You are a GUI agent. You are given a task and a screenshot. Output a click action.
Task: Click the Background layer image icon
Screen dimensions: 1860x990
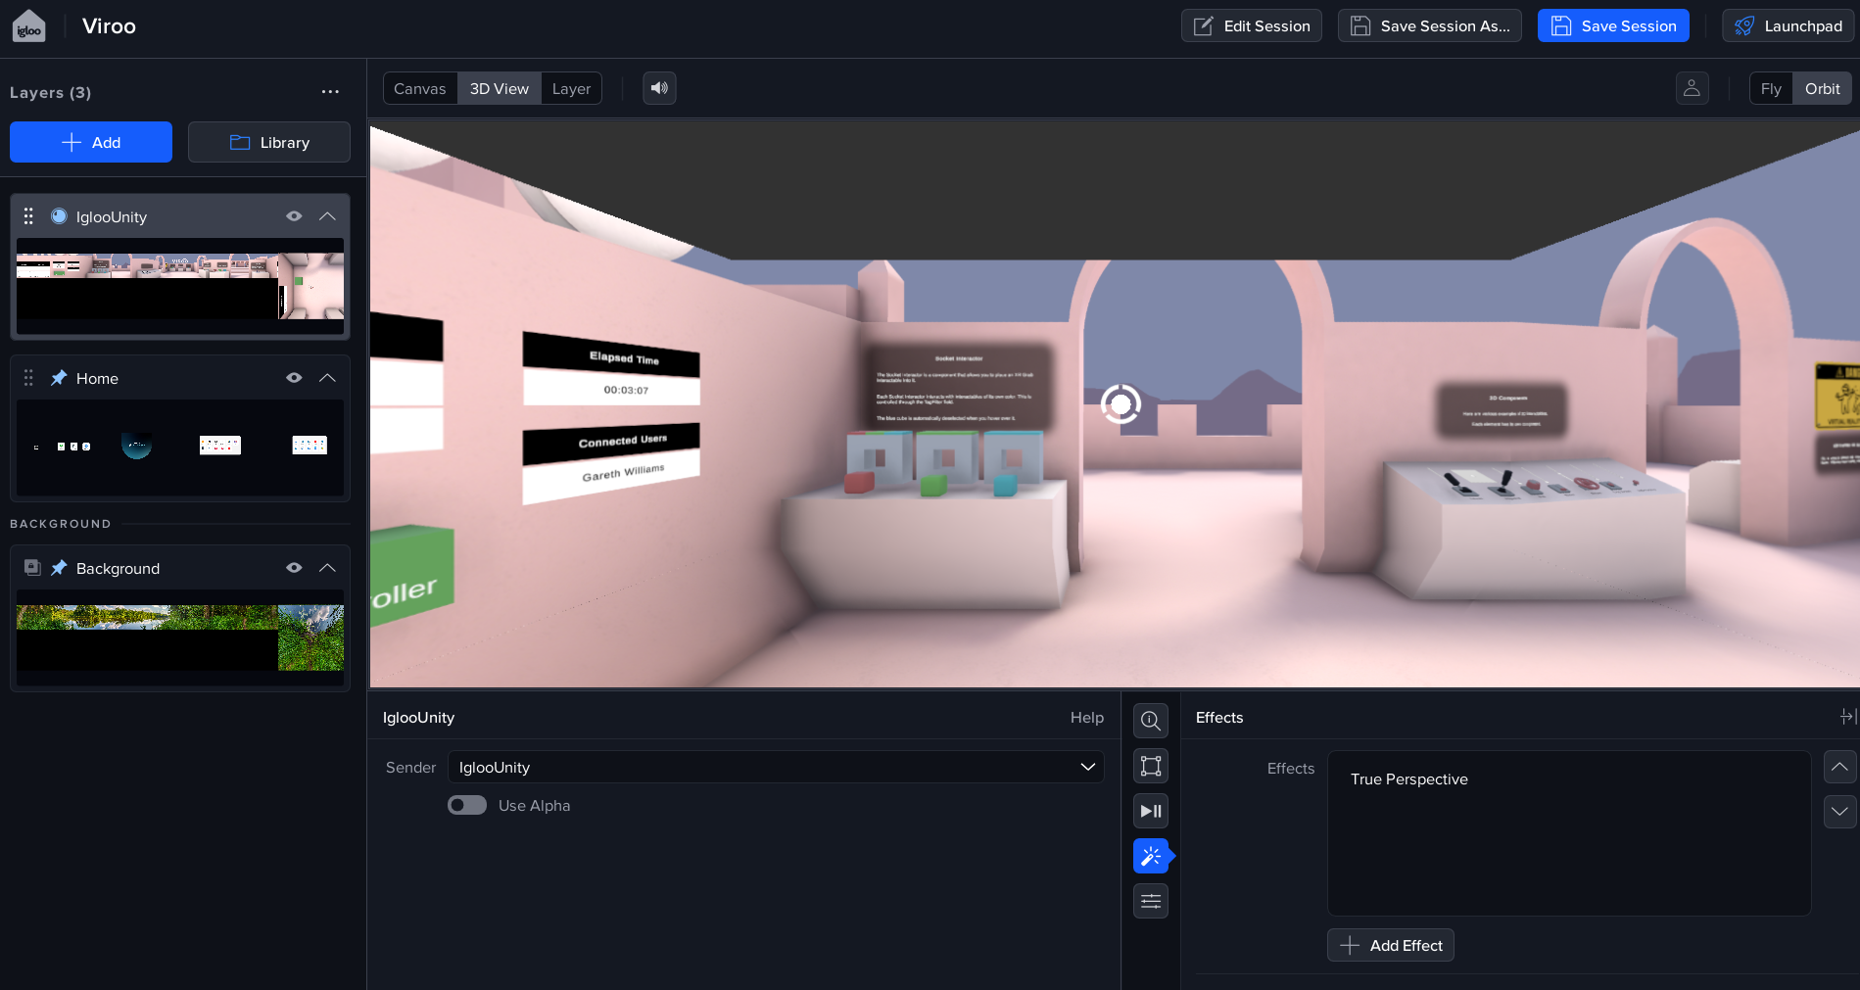tap(31, 568)
